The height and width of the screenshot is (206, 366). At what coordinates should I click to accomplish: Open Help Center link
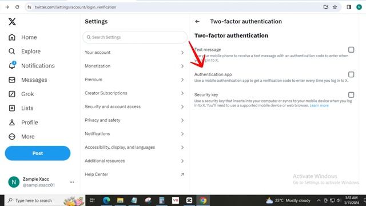135,175
